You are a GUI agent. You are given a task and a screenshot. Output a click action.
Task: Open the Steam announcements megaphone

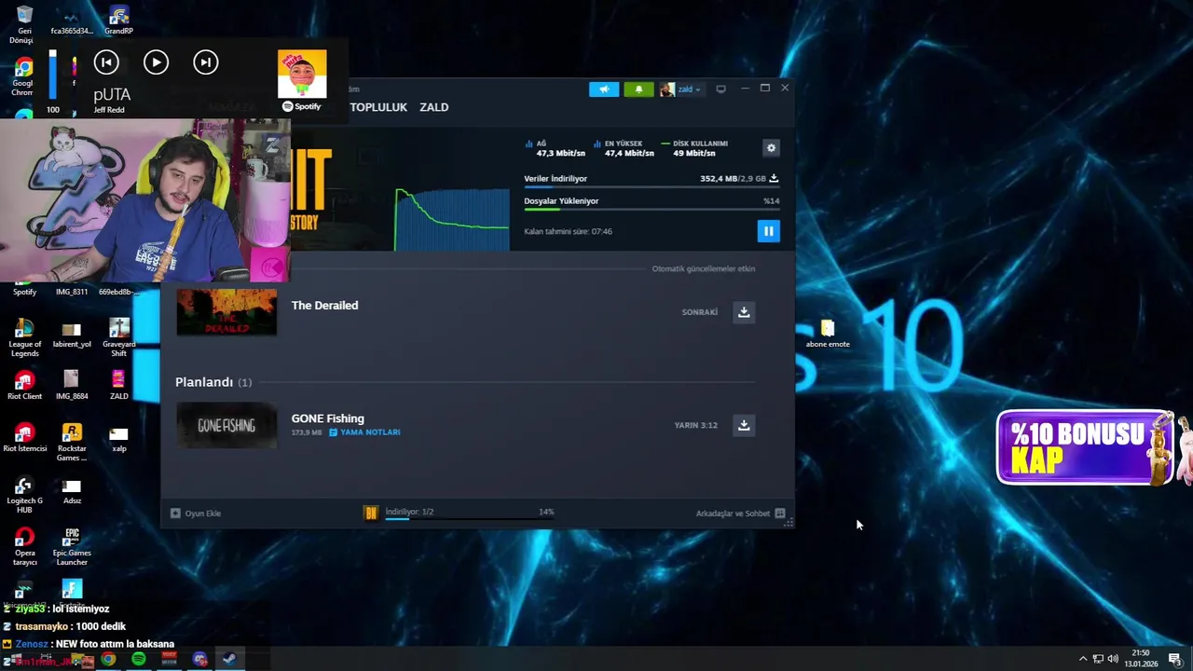click(x=603, y=89)
